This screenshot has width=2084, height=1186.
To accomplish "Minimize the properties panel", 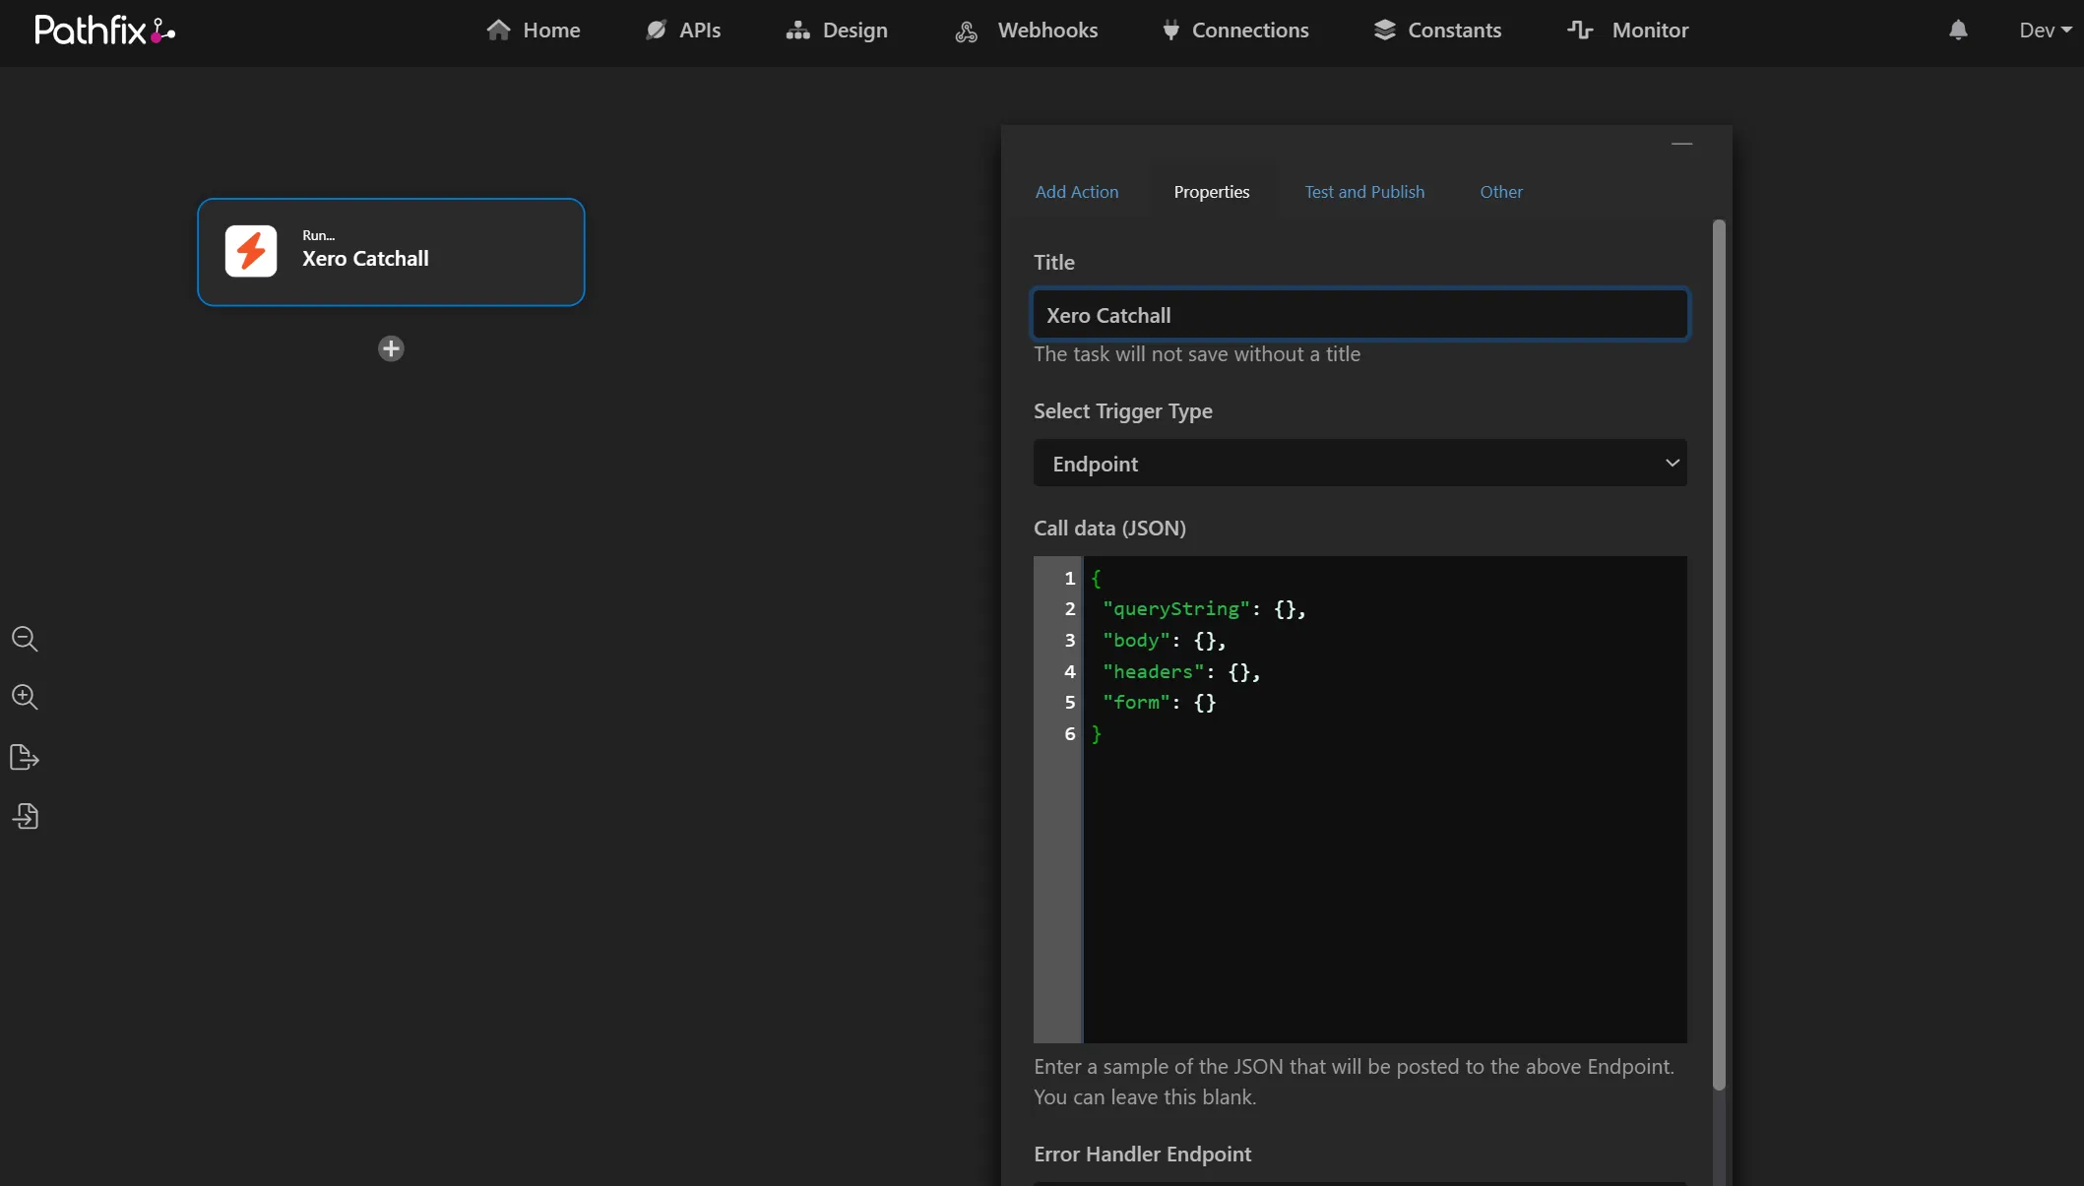I will 1682,145.
